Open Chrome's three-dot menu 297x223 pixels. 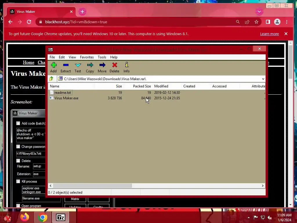click(x=287, y=22)
